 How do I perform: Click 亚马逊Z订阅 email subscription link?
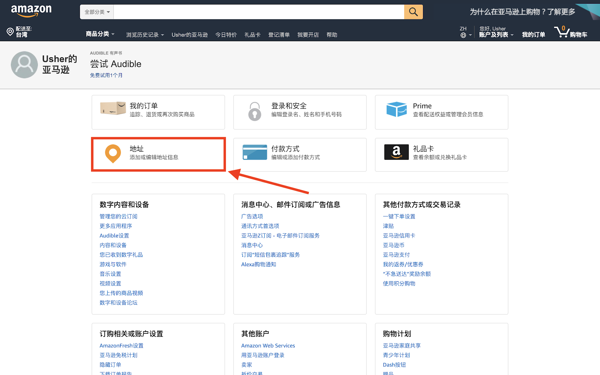click(280, 235)
